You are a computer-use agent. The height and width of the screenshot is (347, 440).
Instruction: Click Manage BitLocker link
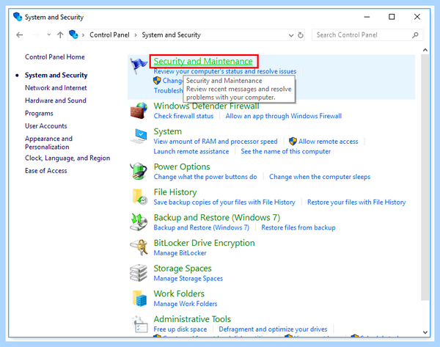click(x=180, y=253)
